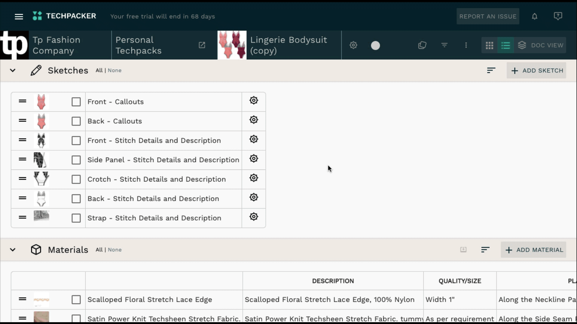Open the three-dot more options menu
The image size is (577, 324).
pyautogui.click(x=466, y=45)
